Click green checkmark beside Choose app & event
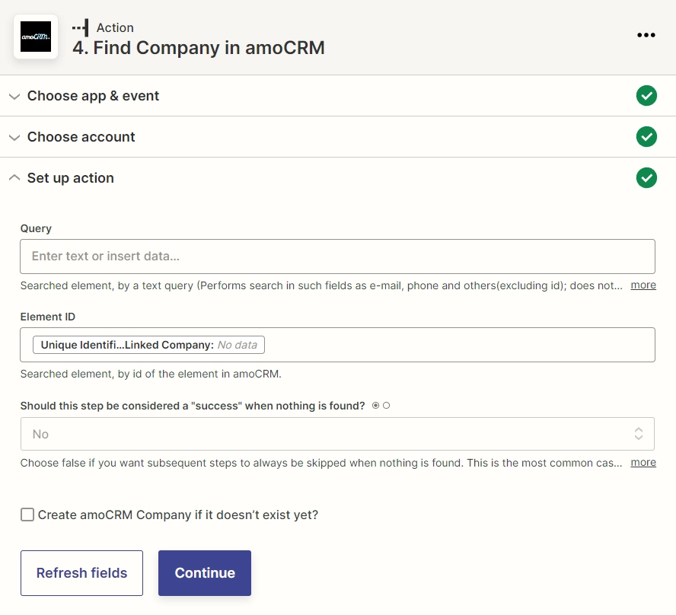The width and height of the screenshot is (676, 615). click(x=646, y=95)
